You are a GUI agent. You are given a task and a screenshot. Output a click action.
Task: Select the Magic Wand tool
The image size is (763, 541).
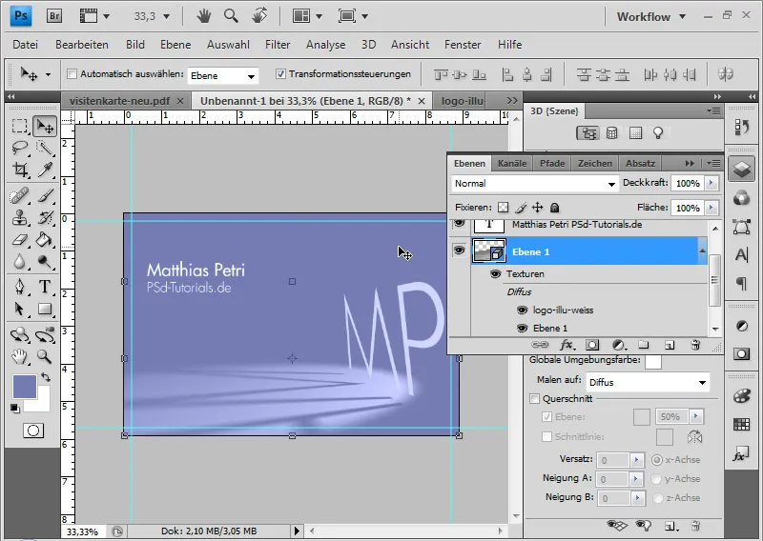(x=45, y=148)
